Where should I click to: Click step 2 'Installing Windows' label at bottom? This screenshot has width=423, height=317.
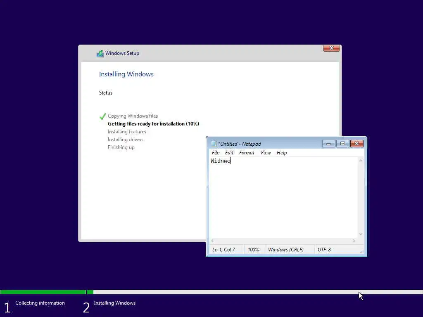(x=115, y=303)
